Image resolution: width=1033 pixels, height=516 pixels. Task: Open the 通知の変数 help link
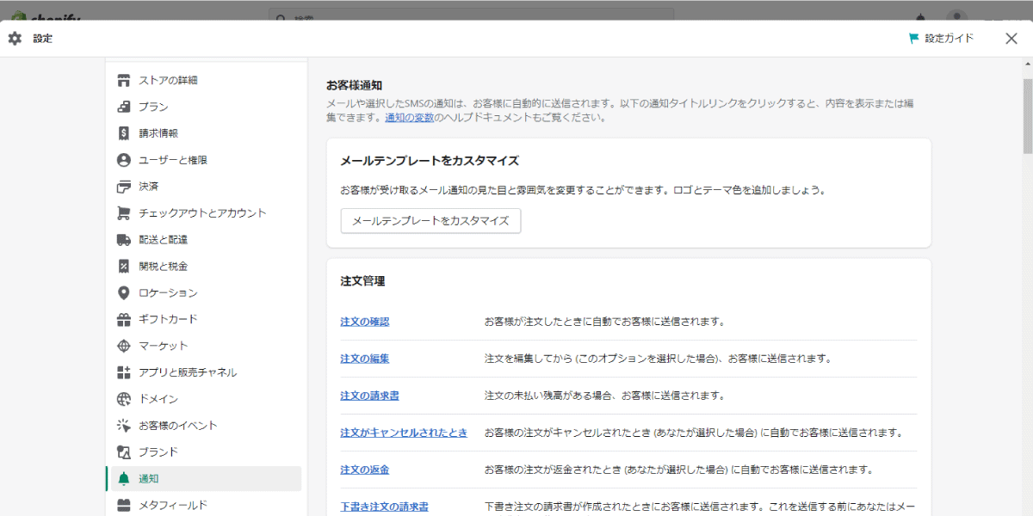410,118
